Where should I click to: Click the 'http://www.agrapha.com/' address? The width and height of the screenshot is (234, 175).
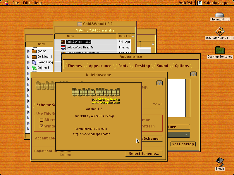pos(92,134)
